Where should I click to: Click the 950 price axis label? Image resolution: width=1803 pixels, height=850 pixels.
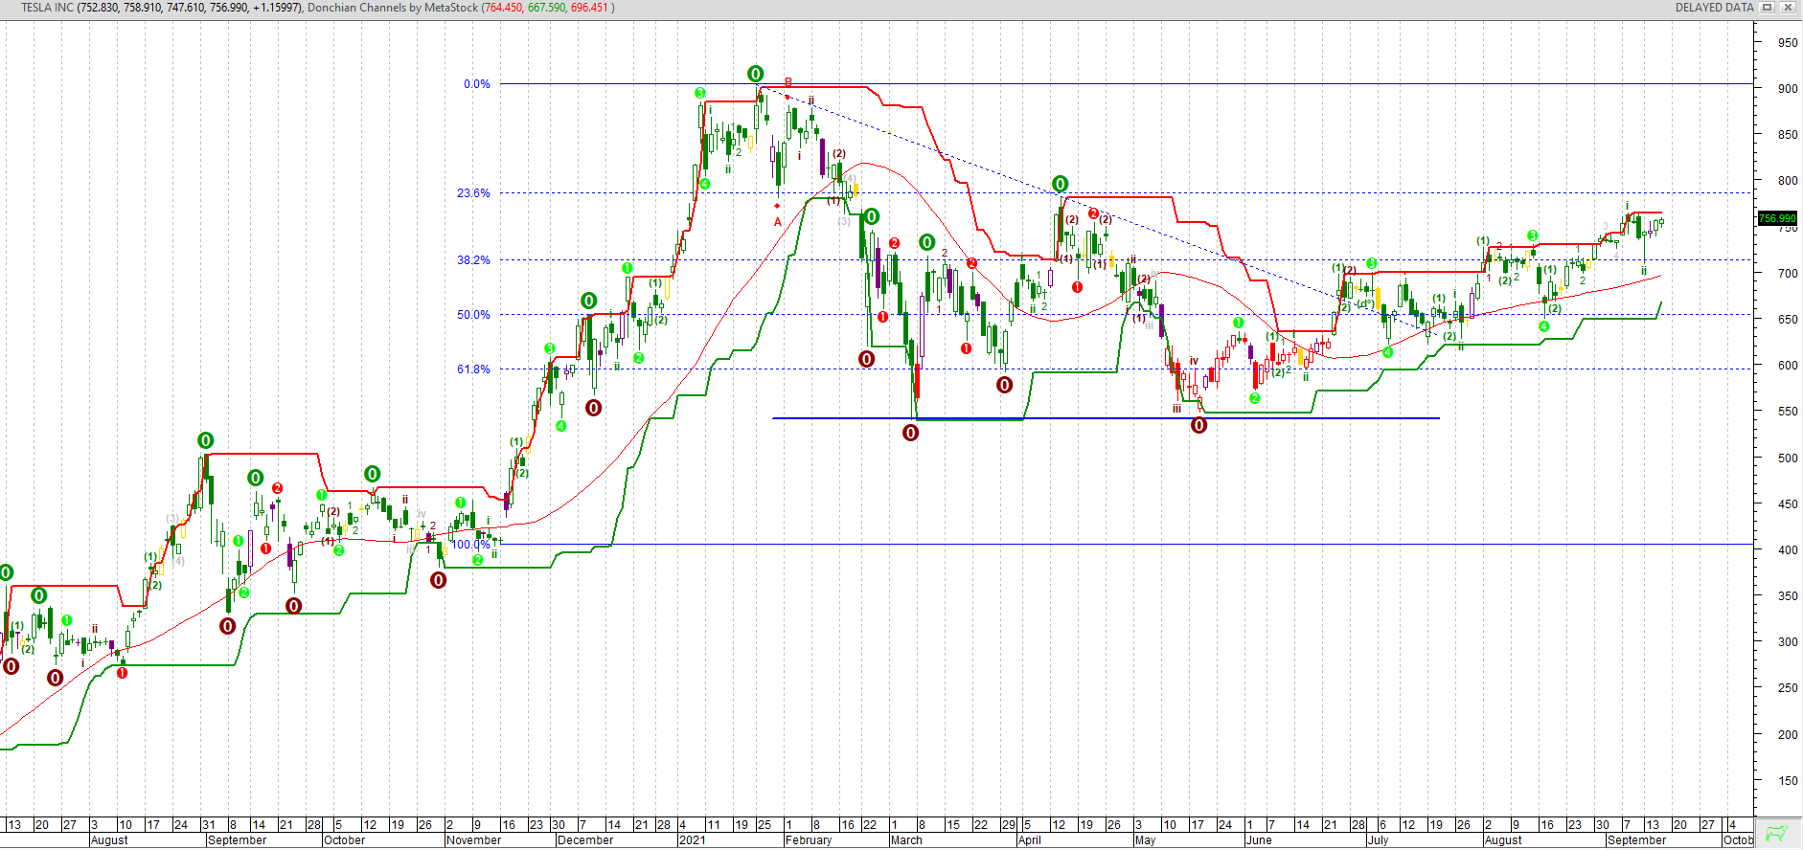click(1788, 43)
